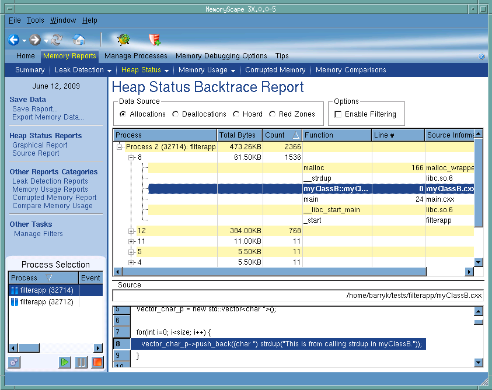Click the Home house icon in toolbar
The width and height of the screenshot is (492, 390).
tap(79, 40)
